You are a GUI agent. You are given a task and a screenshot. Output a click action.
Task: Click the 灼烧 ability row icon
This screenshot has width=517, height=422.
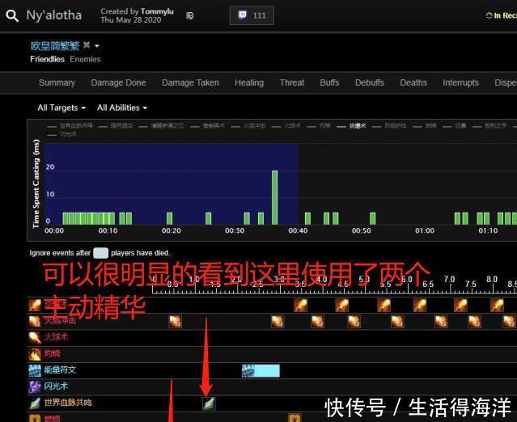click(35, 354)
